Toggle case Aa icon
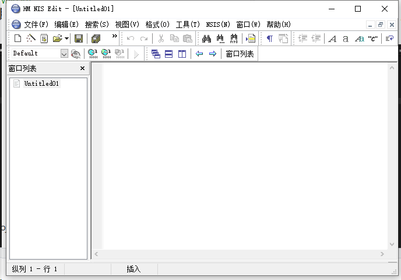Screen dimensions: 401x280 coord(359,38)
